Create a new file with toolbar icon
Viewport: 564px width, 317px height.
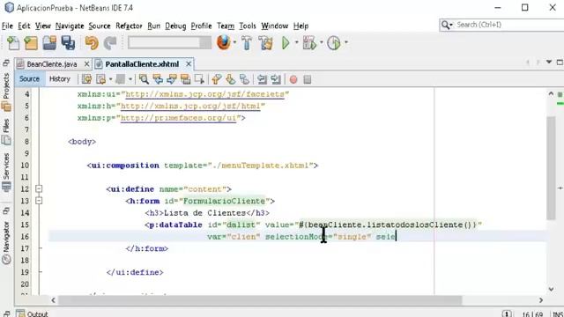(13, 43)
